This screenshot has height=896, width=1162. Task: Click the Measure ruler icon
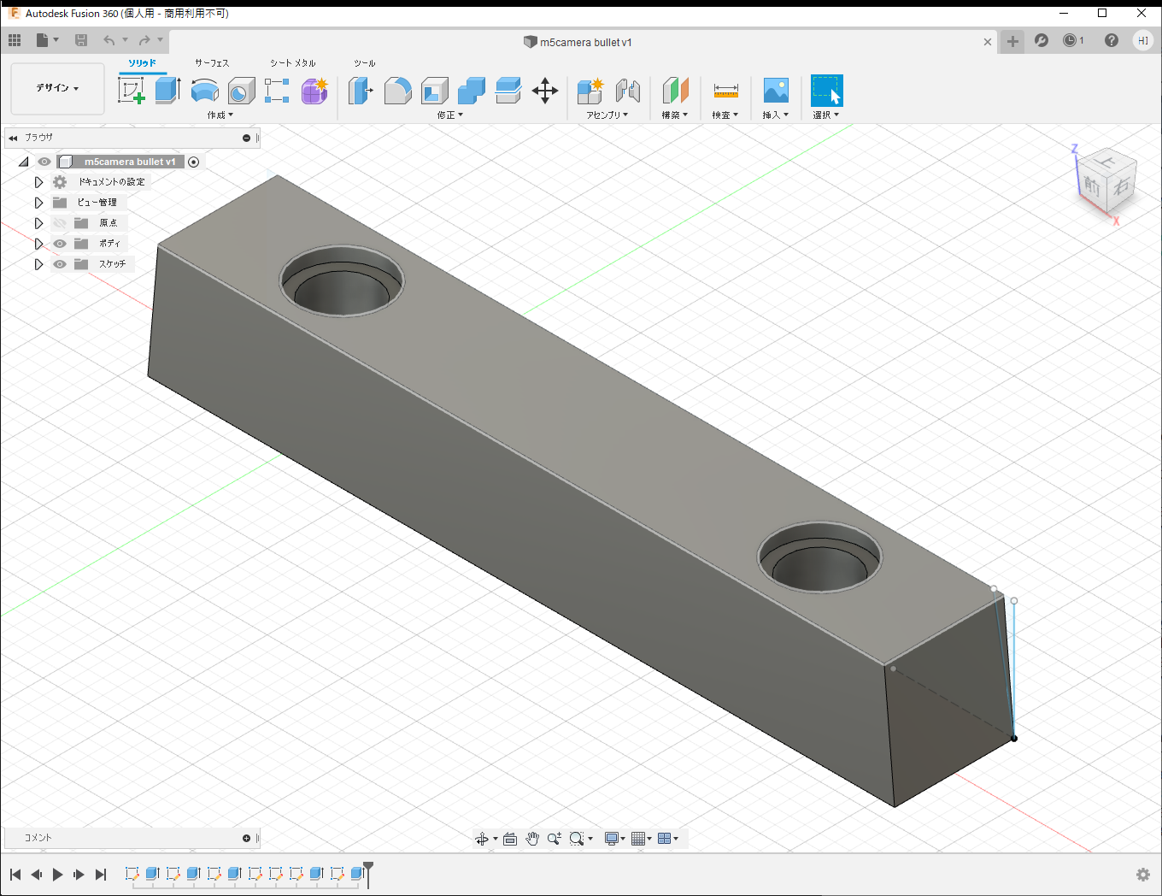(725, 90)
